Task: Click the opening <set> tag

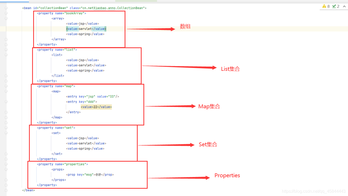Action: [56, 133]
